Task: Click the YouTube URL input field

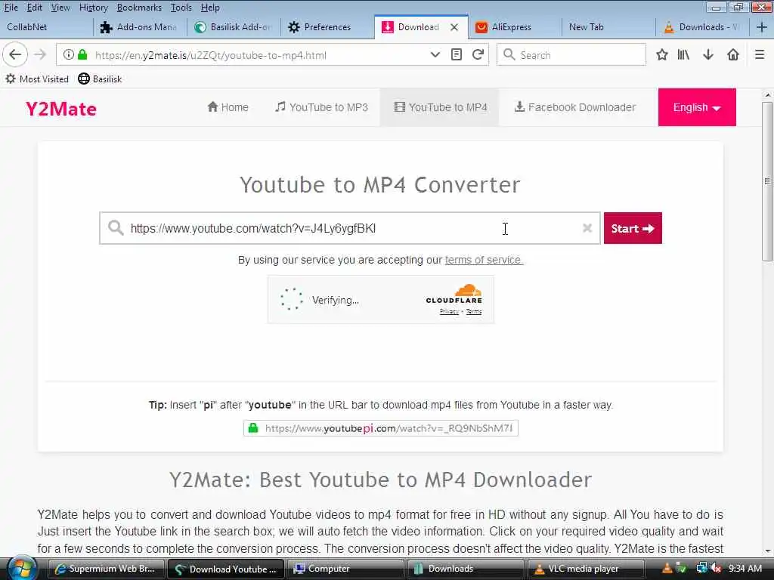Action: (349, 228)
